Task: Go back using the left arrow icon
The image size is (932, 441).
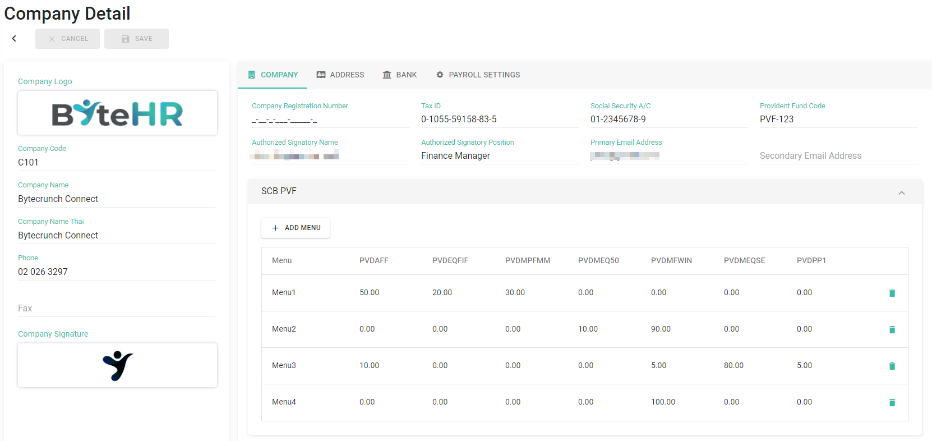Action: click(14, 39)
